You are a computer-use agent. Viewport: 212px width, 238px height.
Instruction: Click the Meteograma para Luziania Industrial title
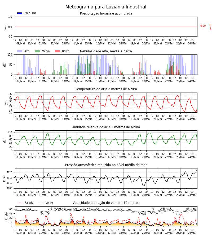(106, 7)
